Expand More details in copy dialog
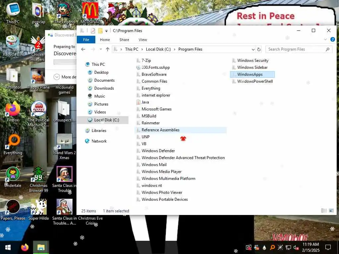The width and height of the screenshot is (339, 254). (57, 77)
